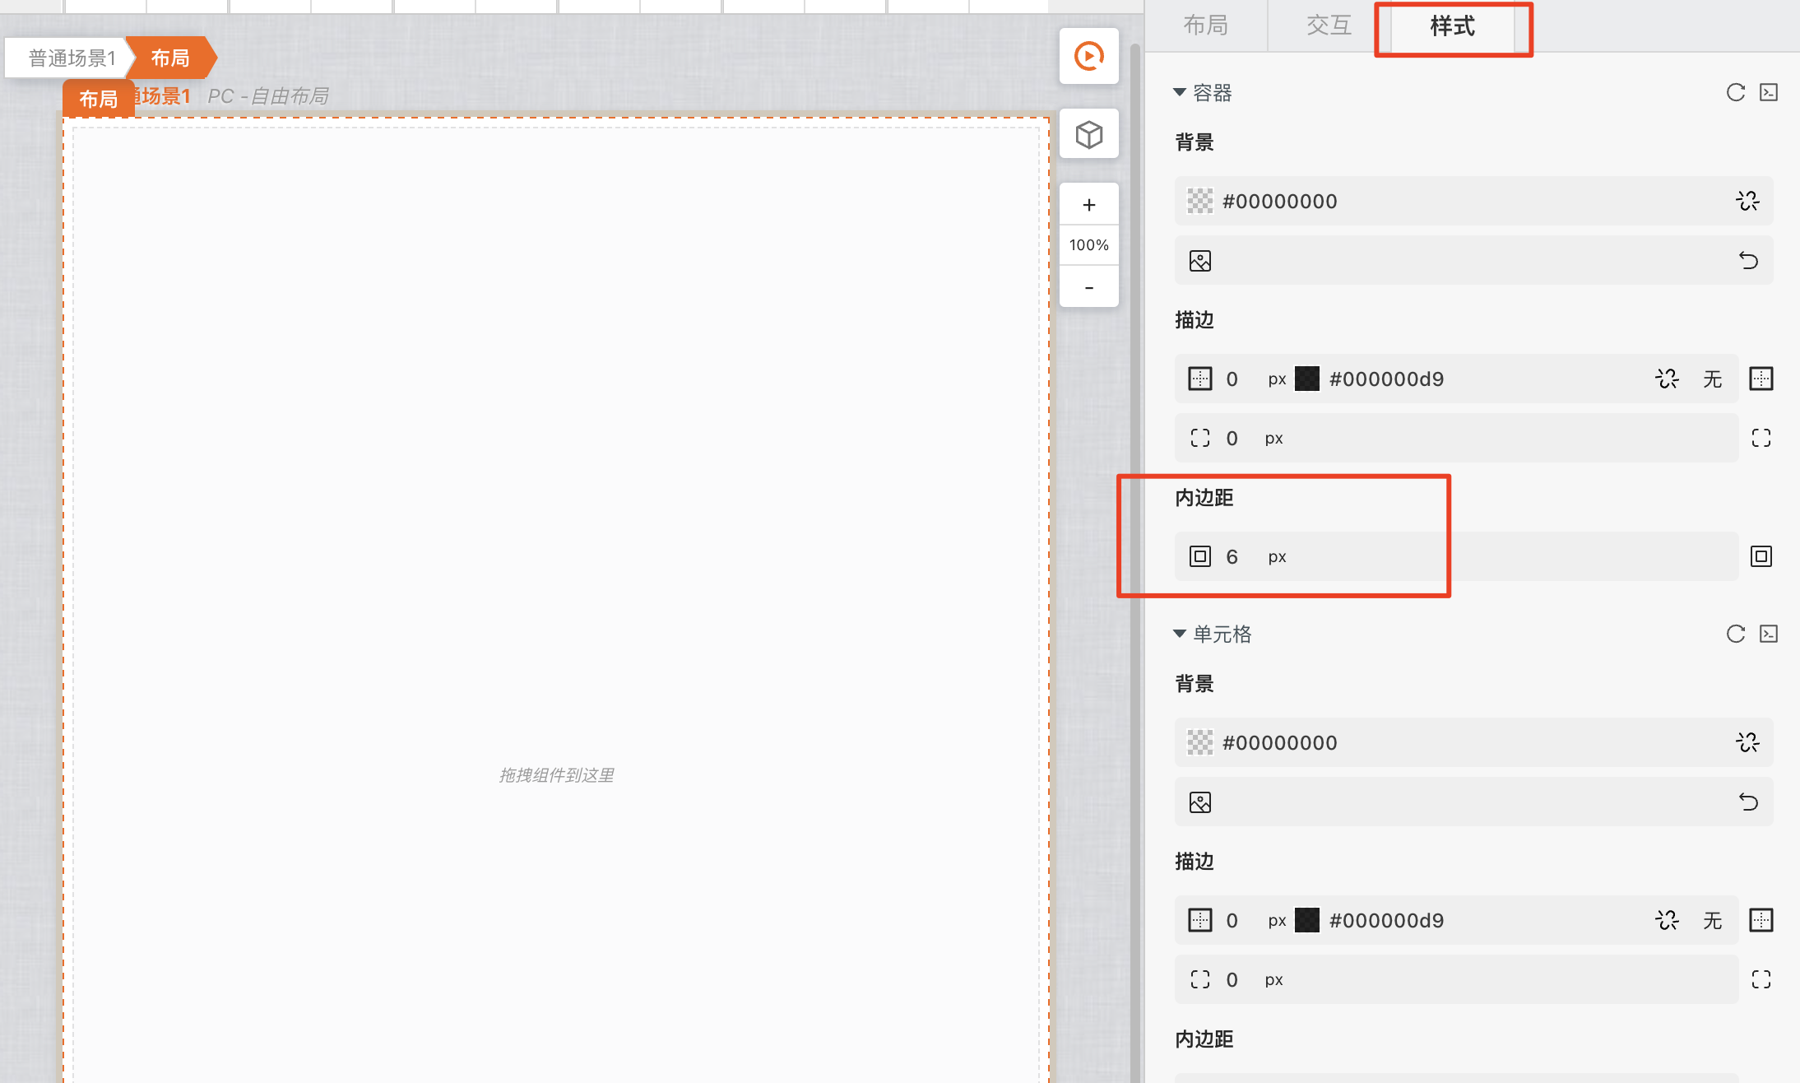Click 单元格 background transparent color swatch
Screen dimensions: 1800x1083
point(1200,742)
